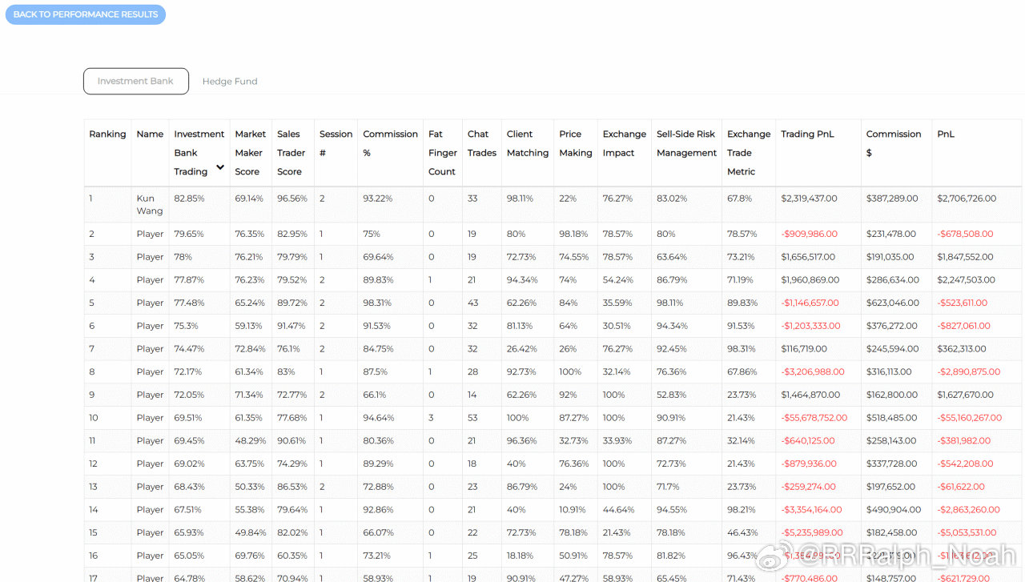1025x582 pixels.
Task: Click Trading PnL -$259,274.00
Action: tap(808, 487)
